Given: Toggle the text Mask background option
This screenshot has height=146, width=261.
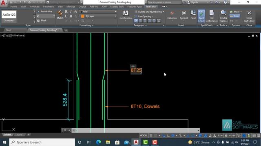Looking at the screenshot, I should (42, 21).
